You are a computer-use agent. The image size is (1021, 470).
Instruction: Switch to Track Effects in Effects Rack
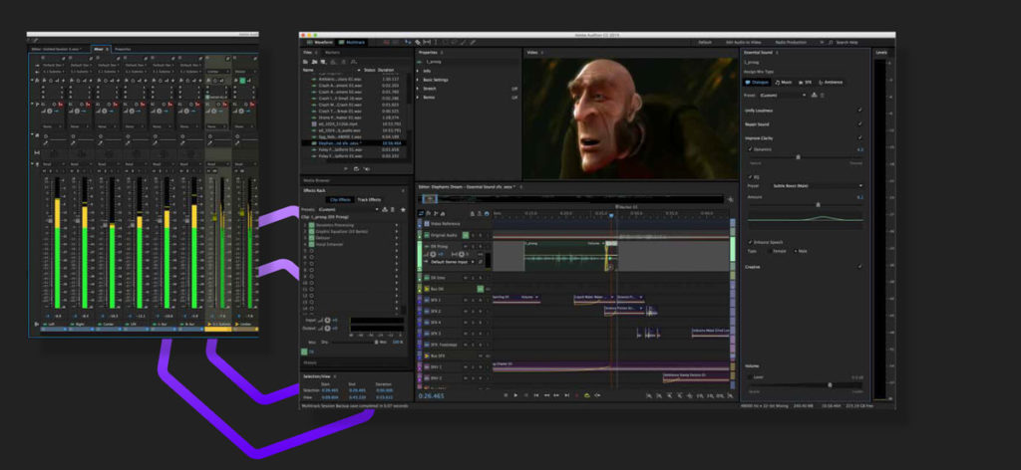coord(369,200)
